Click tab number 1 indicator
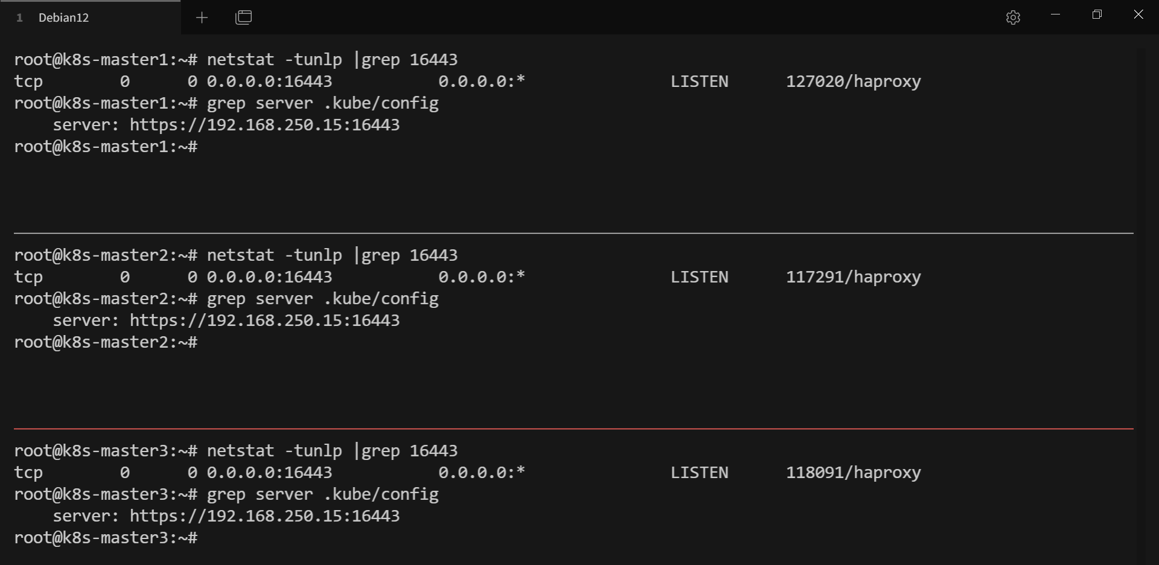1159x565 pixels. pos(19,18)
